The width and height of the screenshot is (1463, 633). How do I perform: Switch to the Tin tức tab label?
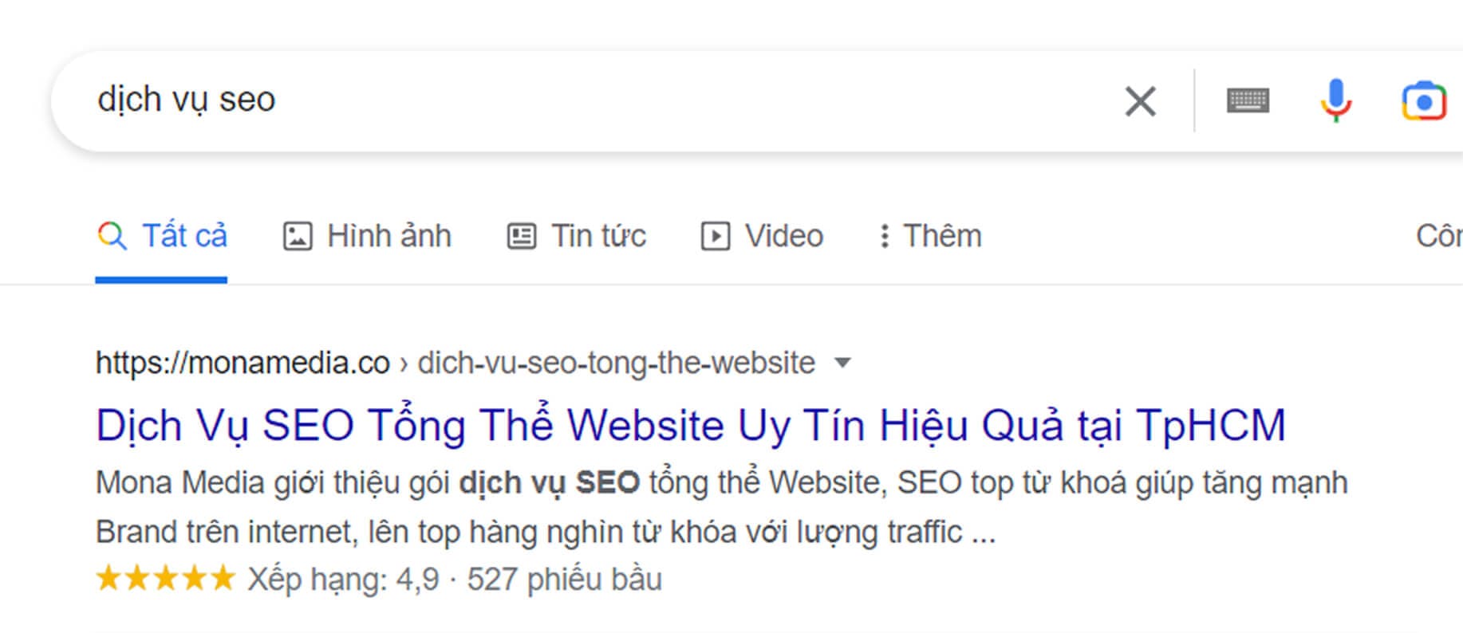[x=598, y=236]
